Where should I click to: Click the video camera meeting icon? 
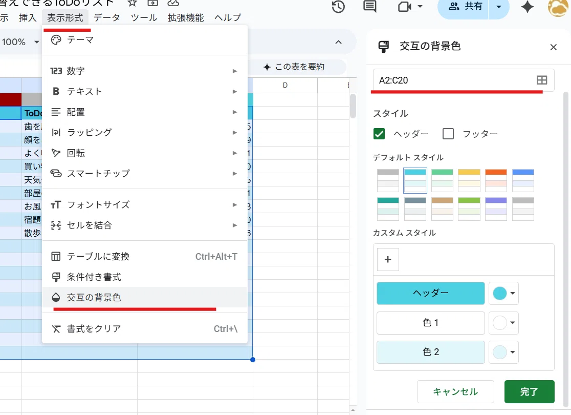tap(405, 7)
